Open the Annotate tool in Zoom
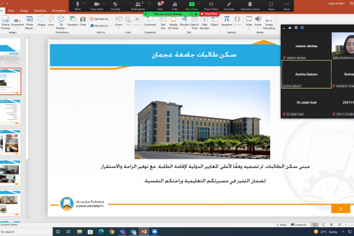Screen dimensions: 354x236 [x=230, y=5]
